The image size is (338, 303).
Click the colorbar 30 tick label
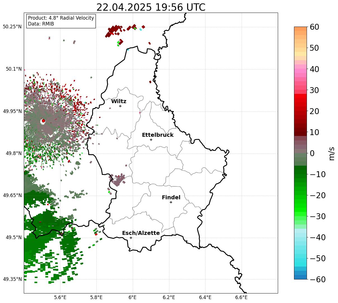pos(314,90)
